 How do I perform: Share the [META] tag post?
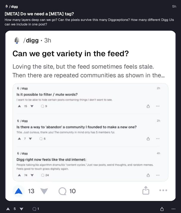(162, 209)
